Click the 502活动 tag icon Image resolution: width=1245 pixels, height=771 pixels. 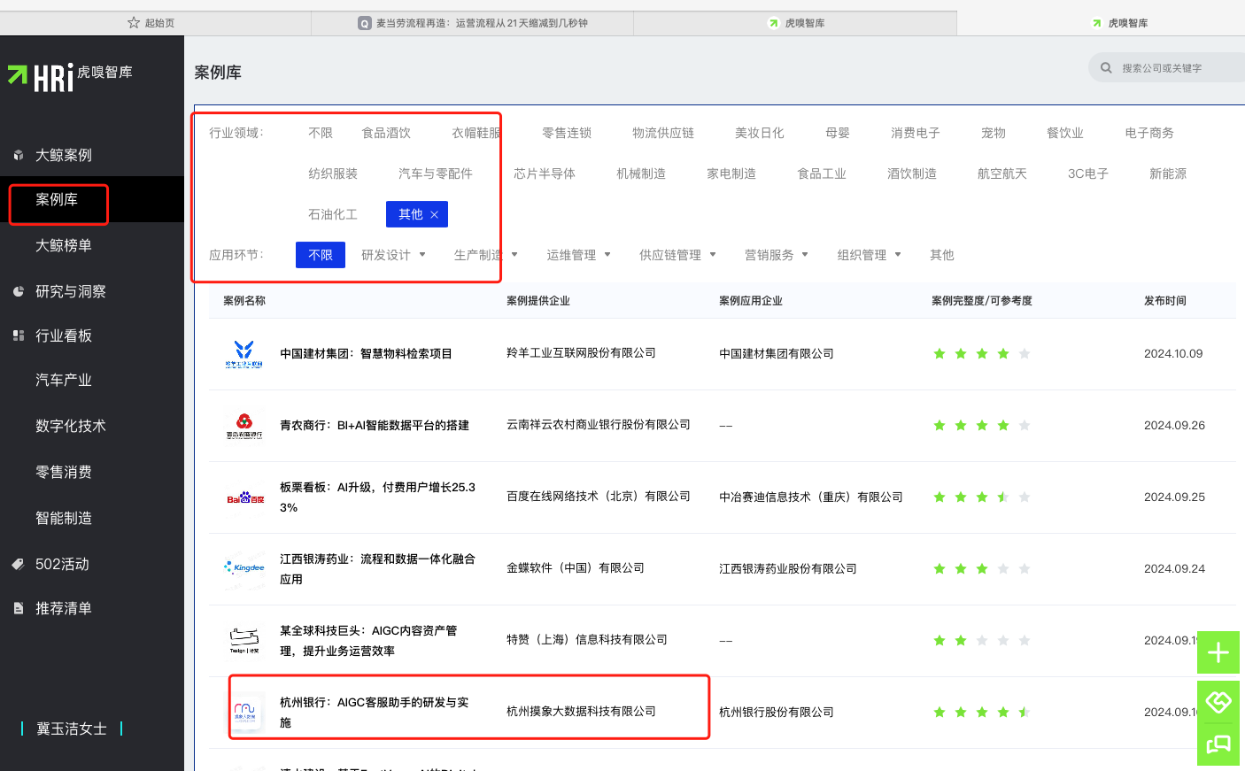[19, 563]
